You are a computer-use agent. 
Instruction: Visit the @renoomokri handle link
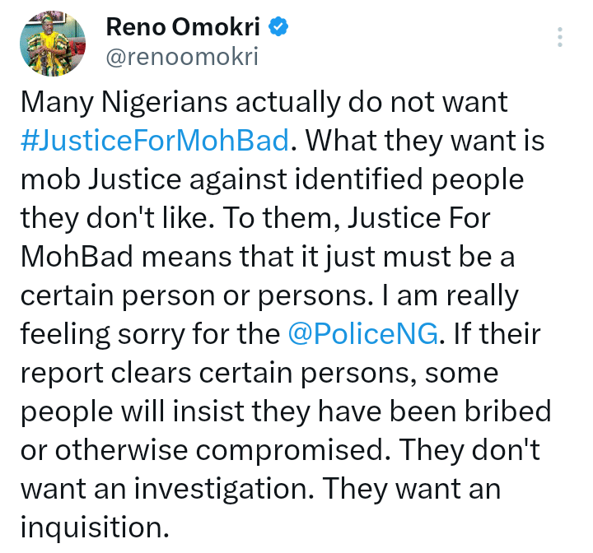182,57
